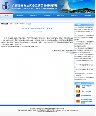Click the attachment download link 点击下载
The height and width of the screenshot is (116, 96).
tap(34, 46)
